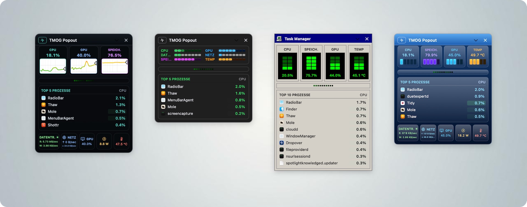527x207 pixels.
Task: Click the Dropover icon in the Task Manager list
Action: tap(282, 143)
